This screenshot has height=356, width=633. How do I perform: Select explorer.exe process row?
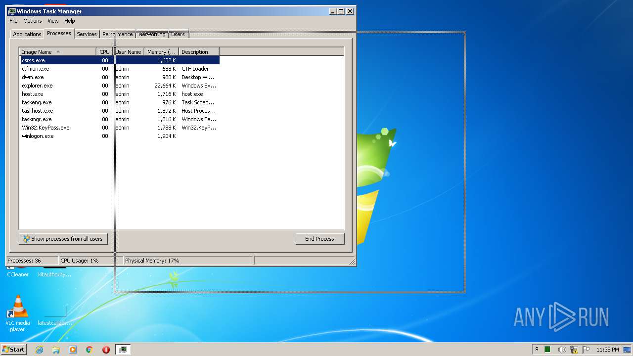(119, 86)
